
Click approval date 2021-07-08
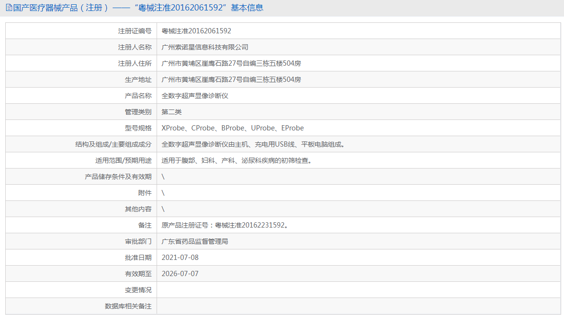180,258
